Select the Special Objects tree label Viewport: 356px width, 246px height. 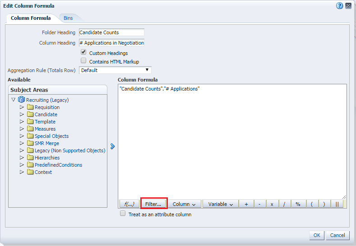tap(52, 136)
